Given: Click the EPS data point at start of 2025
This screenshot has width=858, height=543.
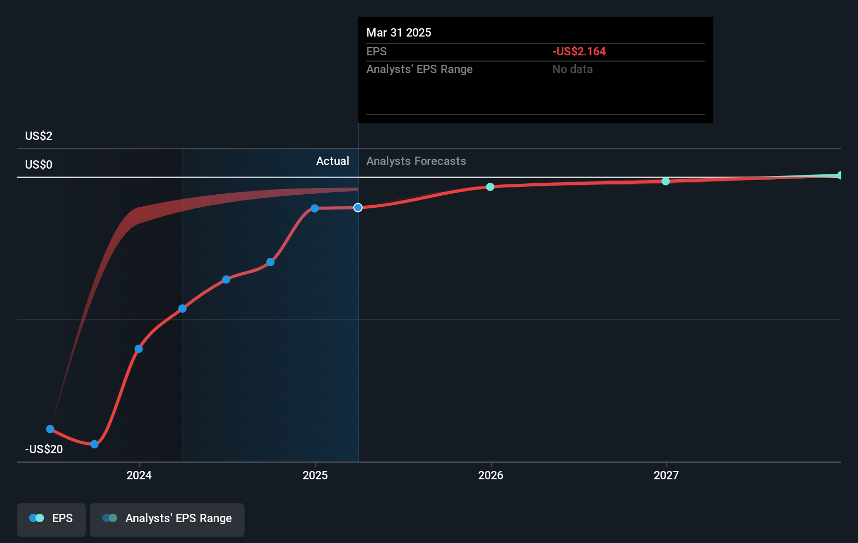Looking at the screenshot, I should 315,208.
